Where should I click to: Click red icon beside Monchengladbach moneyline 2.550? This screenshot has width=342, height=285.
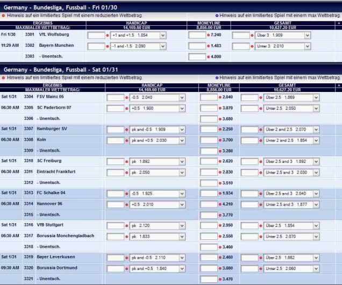point(220,237)
